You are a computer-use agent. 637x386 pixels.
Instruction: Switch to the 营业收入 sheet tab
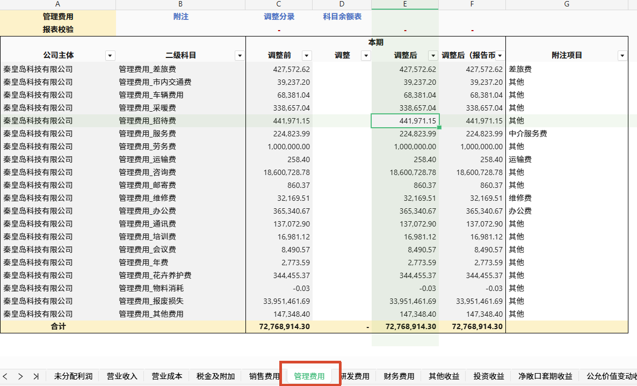(122, 376)
